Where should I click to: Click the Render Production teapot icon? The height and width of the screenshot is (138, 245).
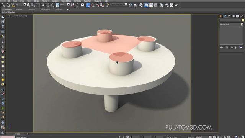176,5
